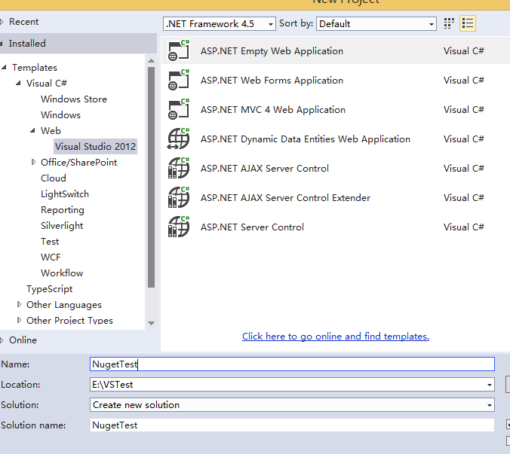
Task: Click the Dynamic Data Entities Web Application icon
Action: click(179, 139)
